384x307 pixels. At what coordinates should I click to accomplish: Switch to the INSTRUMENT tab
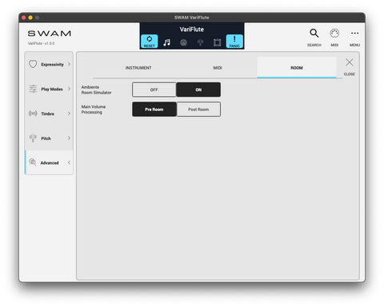138,68
